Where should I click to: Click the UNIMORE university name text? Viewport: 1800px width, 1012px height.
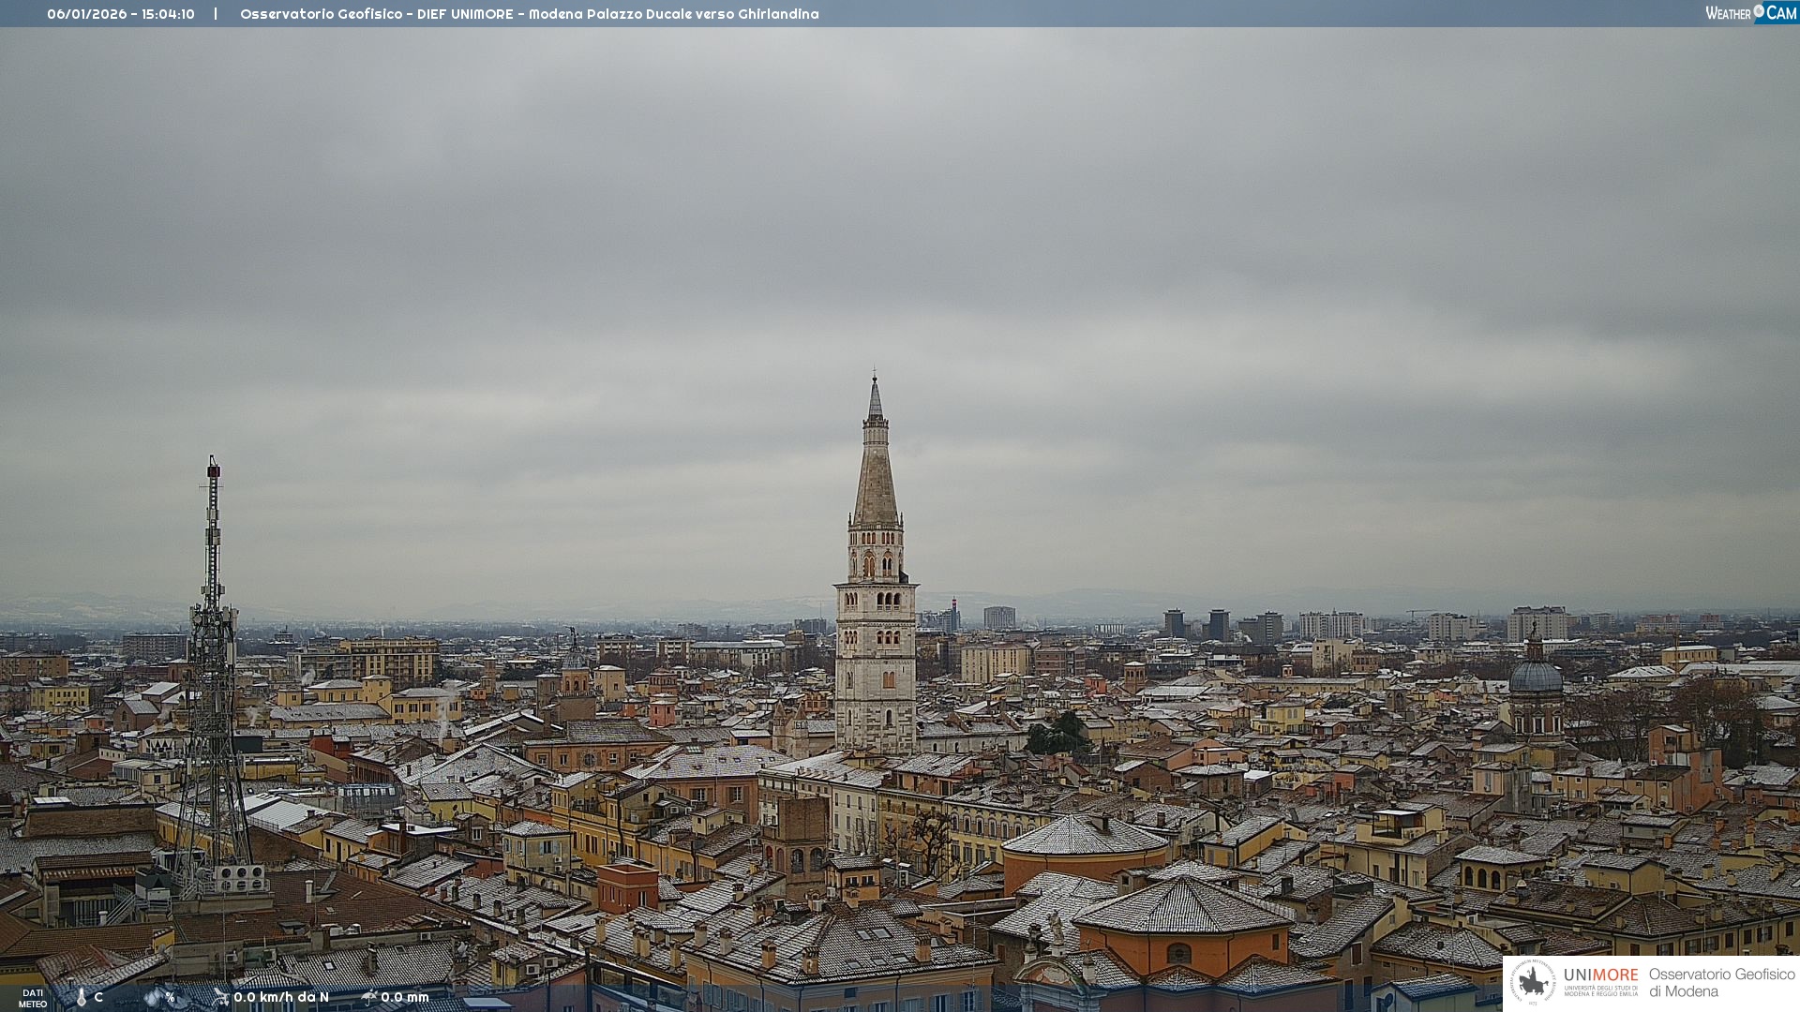pos(1600,975)
